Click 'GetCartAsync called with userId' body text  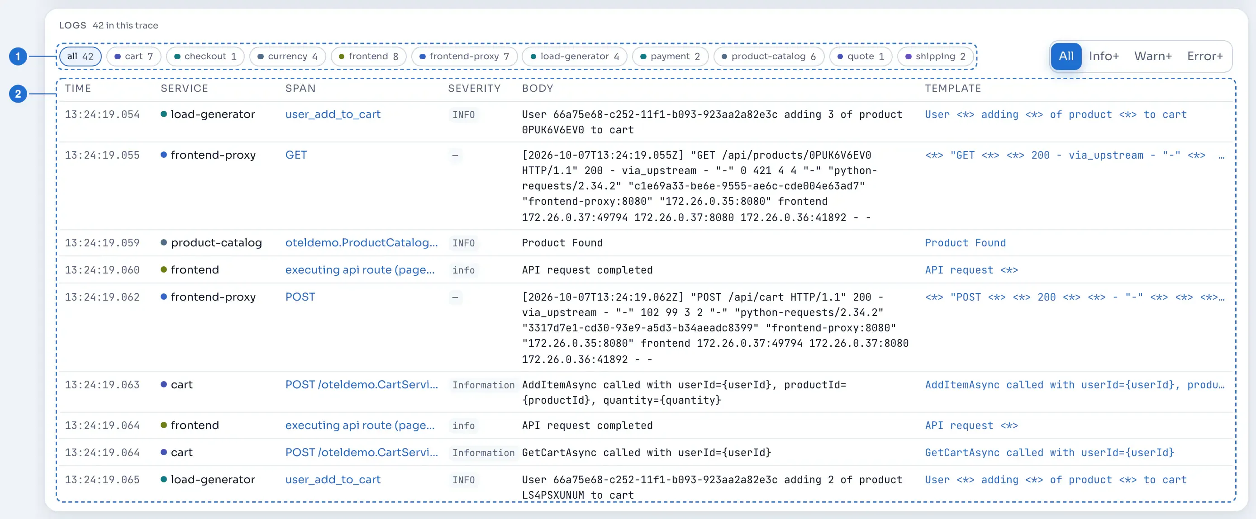coord(646,453)
